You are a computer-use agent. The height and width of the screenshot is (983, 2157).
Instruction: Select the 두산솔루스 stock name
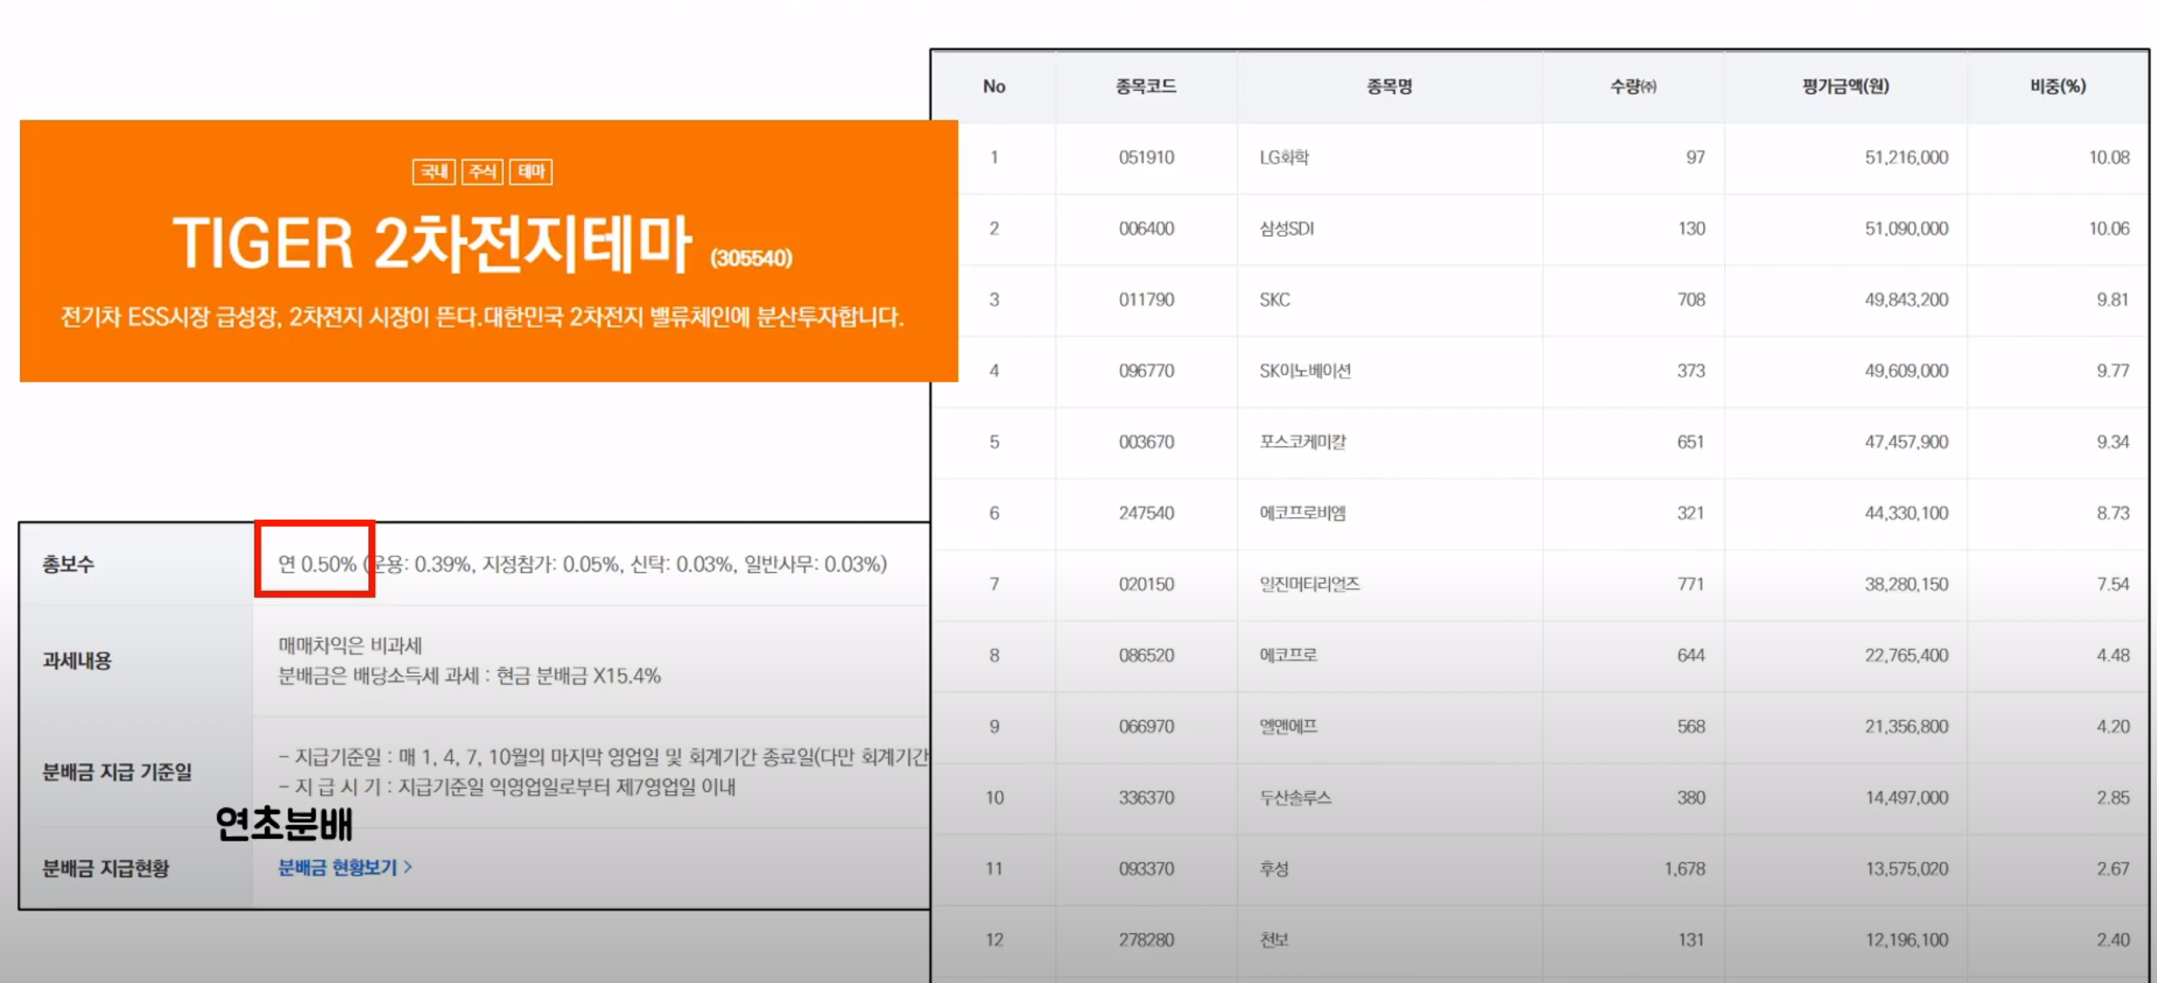click(x=1295, y=798)
